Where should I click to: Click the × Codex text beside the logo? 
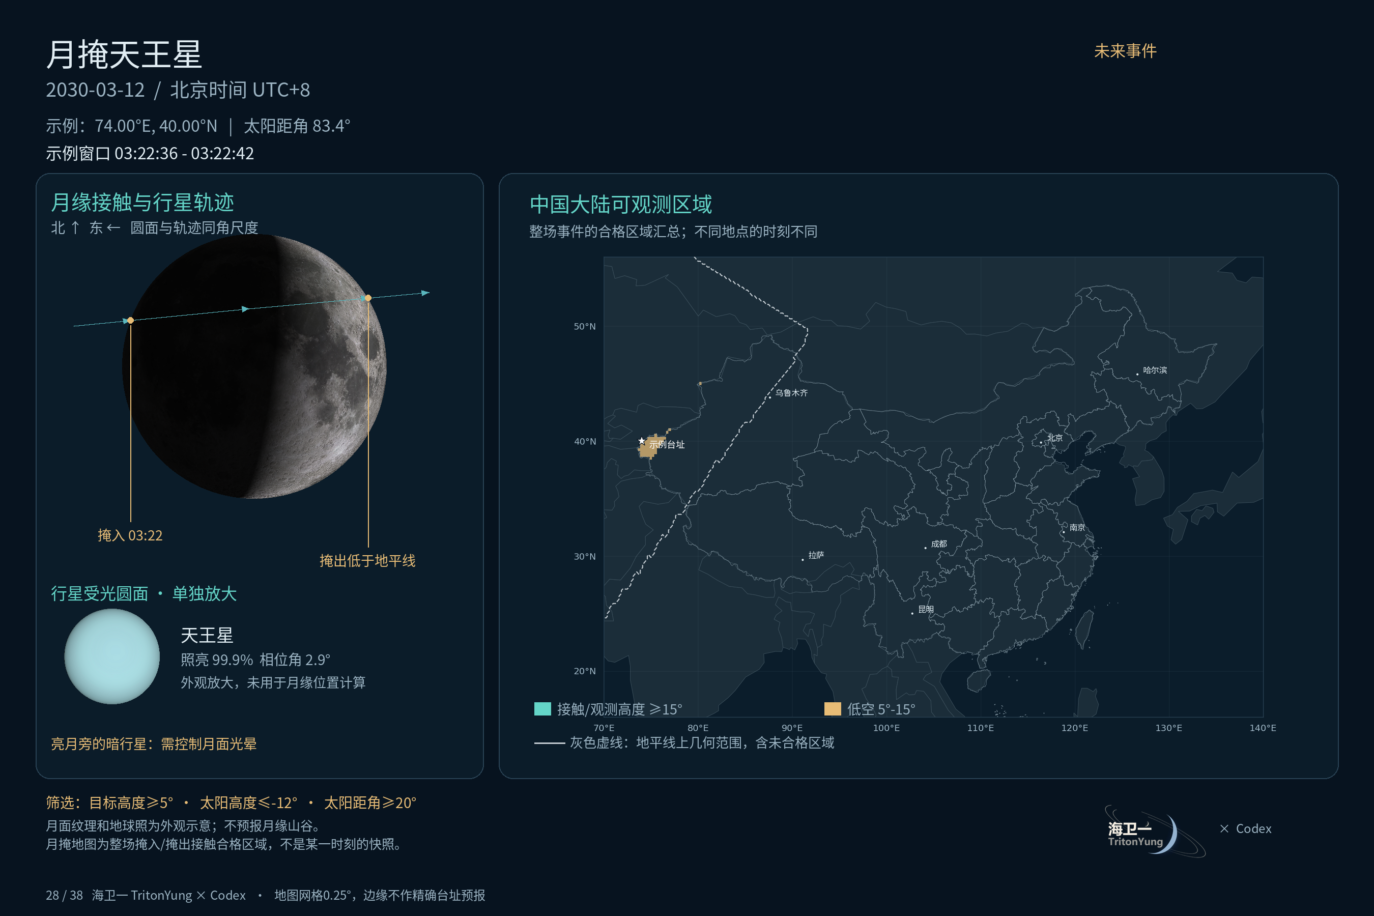click(x=1245, y=828)
